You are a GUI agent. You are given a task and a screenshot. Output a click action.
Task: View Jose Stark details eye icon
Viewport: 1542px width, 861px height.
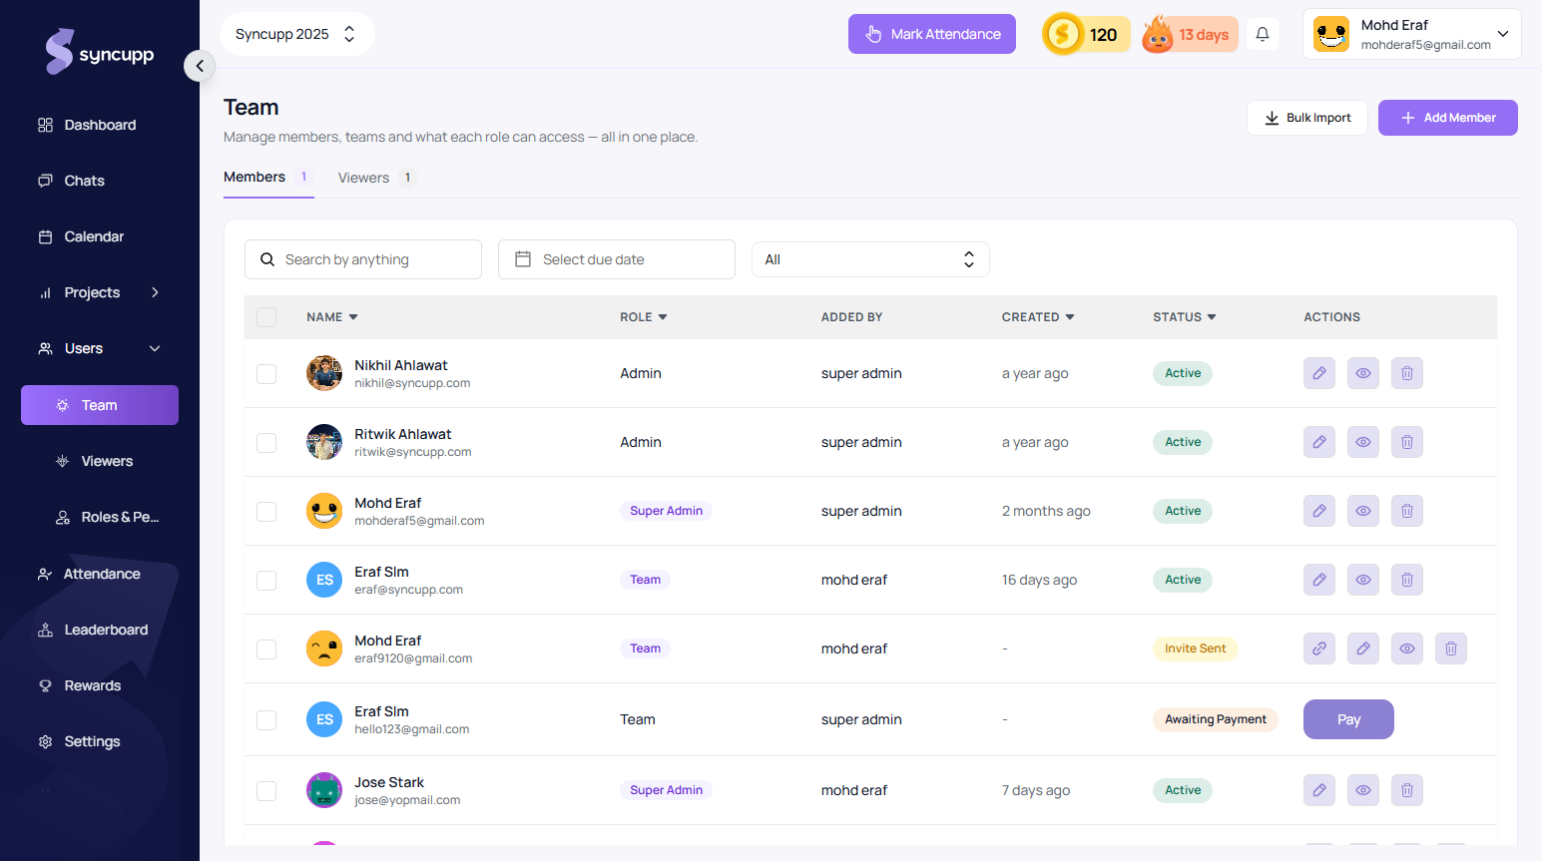click(1363, 790)
